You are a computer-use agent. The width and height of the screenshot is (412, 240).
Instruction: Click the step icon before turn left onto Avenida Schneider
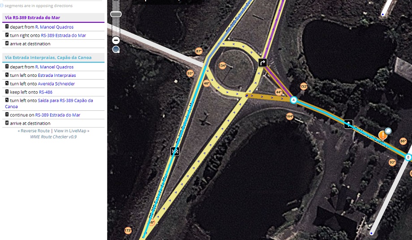[7, 83]
